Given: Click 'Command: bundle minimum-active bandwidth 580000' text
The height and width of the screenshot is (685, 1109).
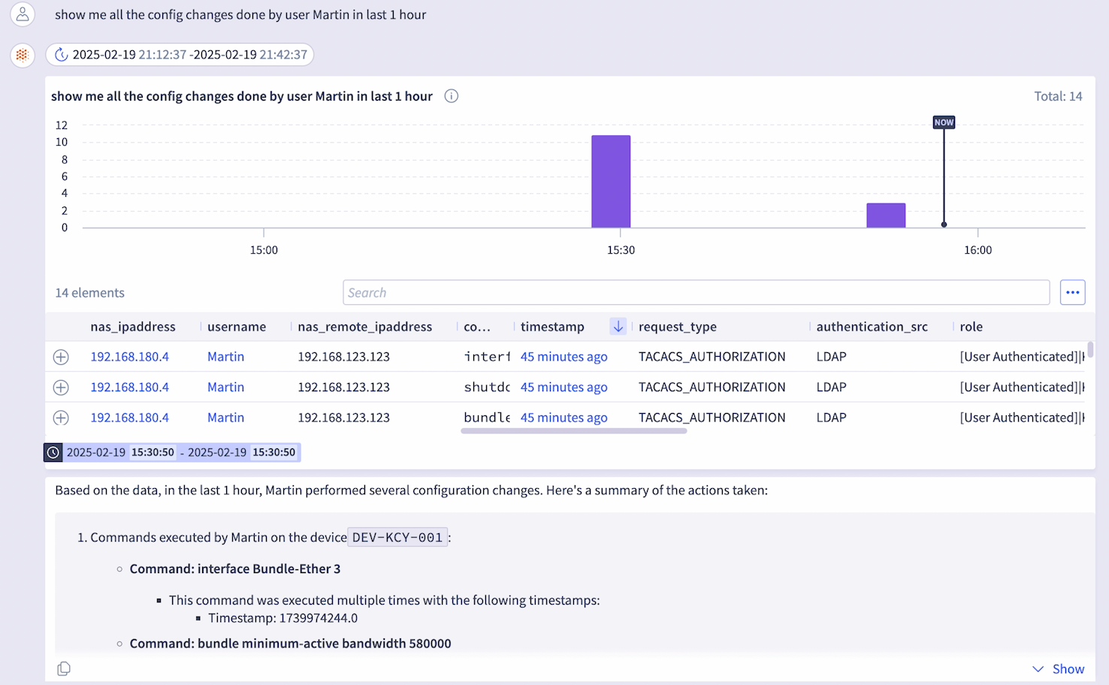Looking at the screenshot, I should tap(290, 644).
